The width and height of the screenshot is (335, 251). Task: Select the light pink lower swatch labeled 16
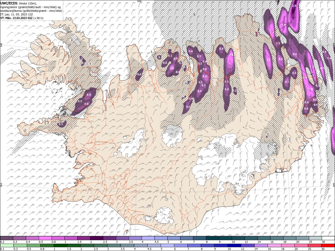(x=275, y=245)
